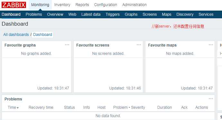Click 'Updated: 18:31:46' timestamp
The width and height of the screenshot is (222, 120).
[125, 88]
